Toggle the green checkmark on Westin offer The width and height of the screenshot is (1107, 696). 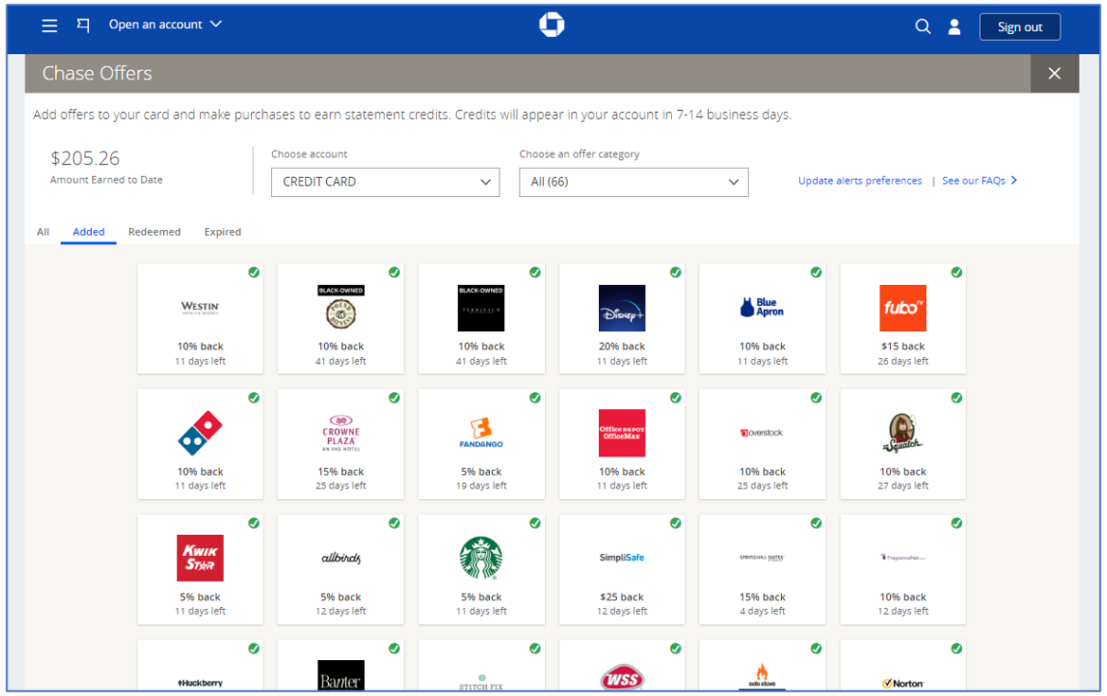tap(253, 272)
